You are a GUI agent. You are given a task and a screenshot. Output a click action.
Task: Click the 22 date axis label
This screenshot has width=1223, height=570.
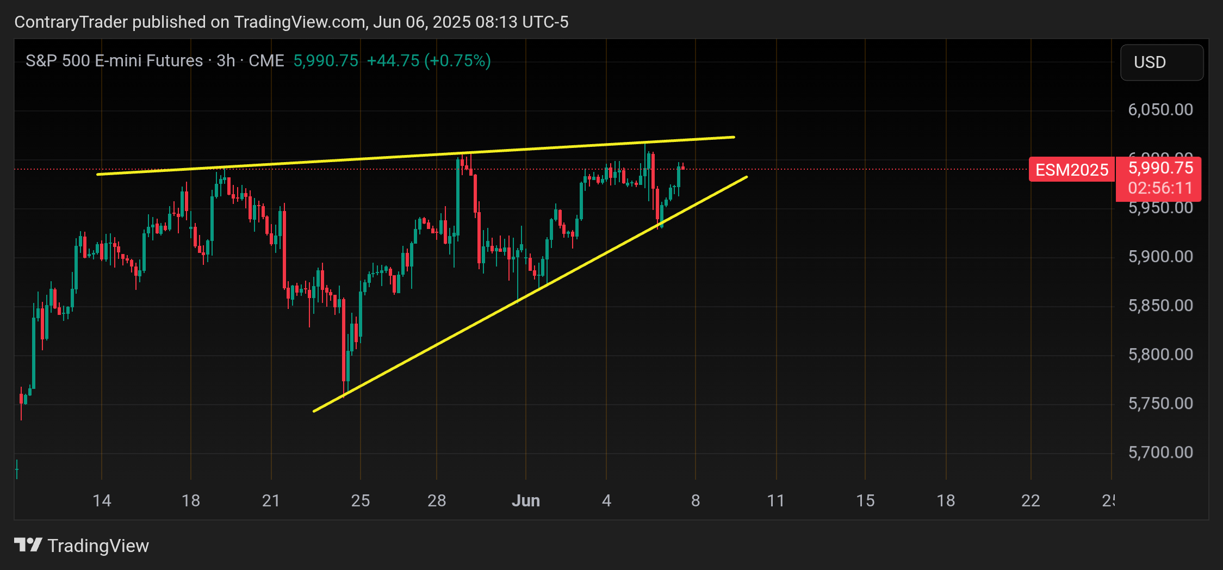pos(1030,500)
